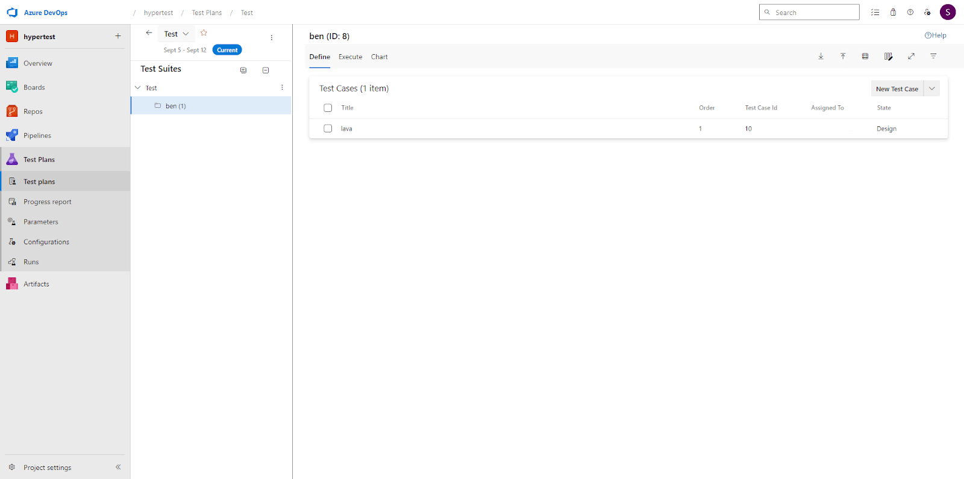This screenshot has height=479, width=964.
Task: Click collapse all test suites icon
Action: 266,70
